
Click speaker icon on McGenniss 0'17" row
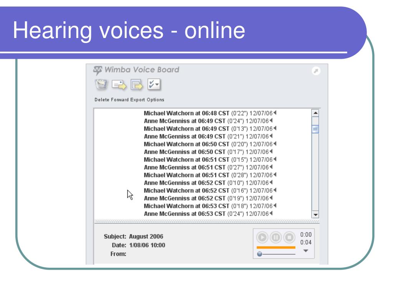(x=271, y=151)
